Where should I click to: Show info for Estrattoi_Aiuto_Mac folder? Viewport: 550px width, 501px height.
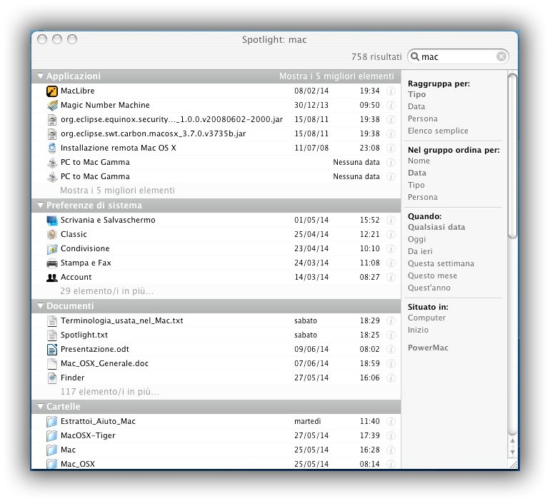pyautogui.click(x=391, y=422)
